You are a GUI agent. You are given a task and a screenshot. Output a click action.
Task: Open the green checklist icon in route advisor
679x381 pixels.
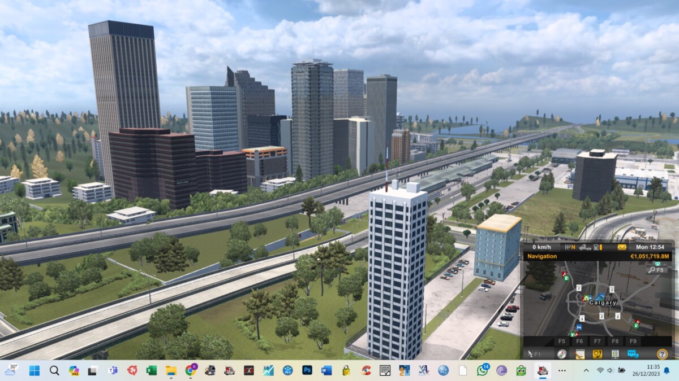615,354
